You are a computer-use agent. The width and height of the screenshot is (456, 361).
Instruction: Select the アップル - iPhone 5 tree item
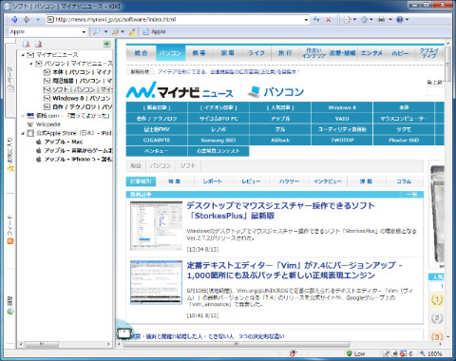pos(74,159)
